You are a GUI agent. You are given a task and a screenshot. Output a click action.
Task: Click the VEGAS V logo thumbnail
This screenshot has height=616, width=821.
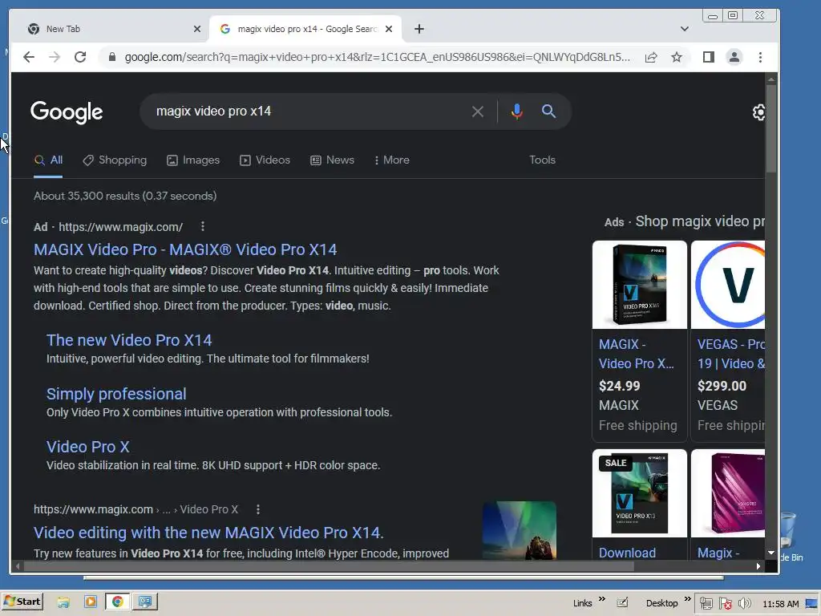728,285
